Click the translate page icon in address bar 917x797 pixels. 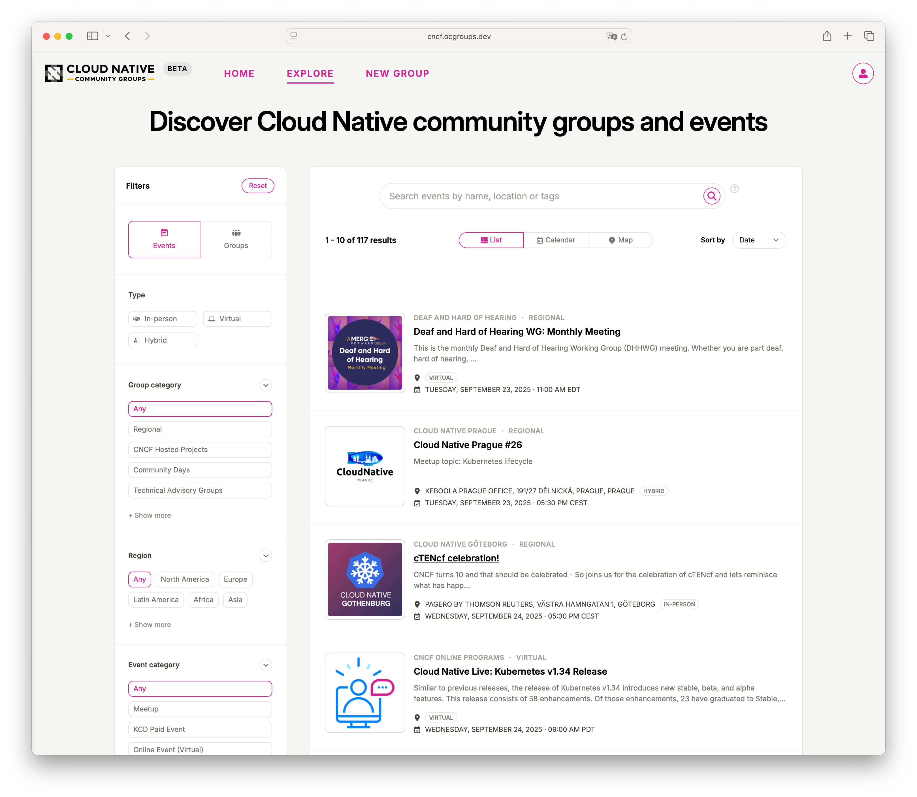point(611,37)
